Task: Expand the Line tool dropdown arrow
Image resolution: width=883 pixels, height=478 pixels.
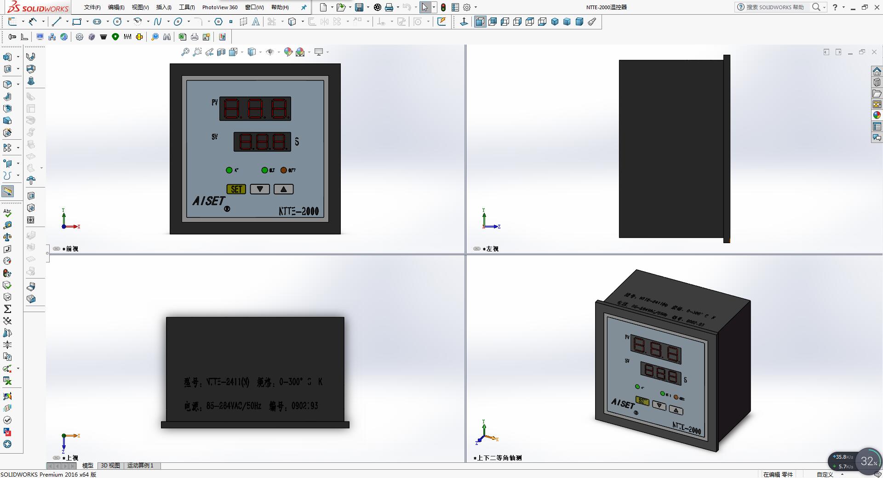Action: pos(67,21)
